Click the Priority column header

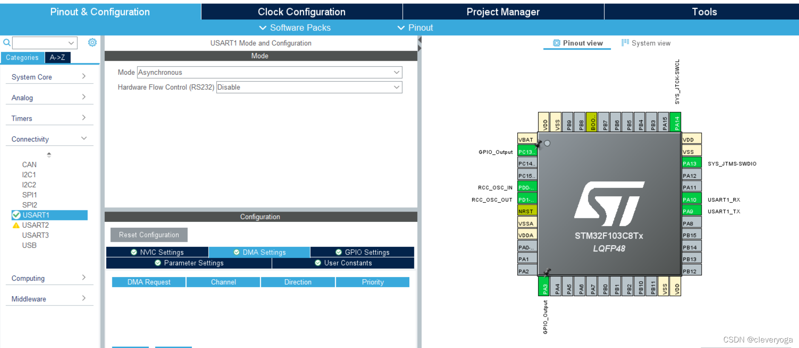pos(373,282)
